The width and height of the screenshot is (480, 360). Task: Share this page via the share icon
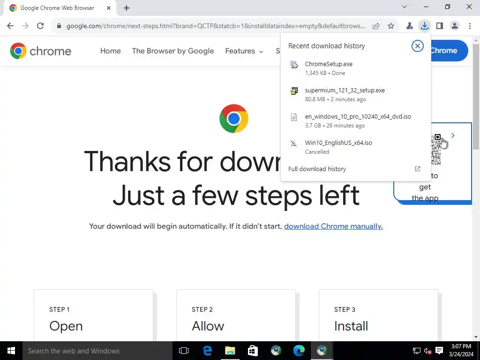[x=376, y=26]
